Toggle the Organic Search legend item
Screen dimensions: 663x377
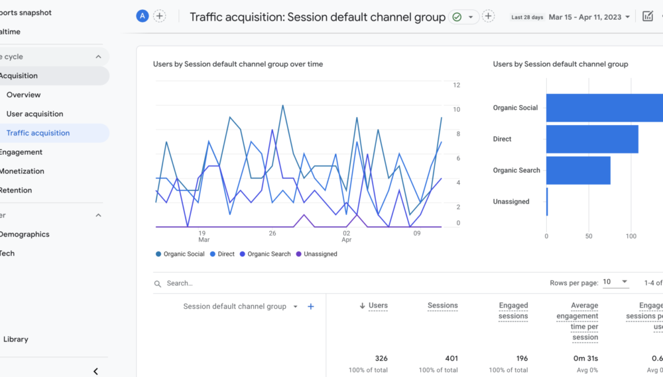pos(265,254)
